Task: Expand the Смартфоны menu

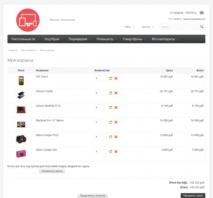Action: pos(134,39)
